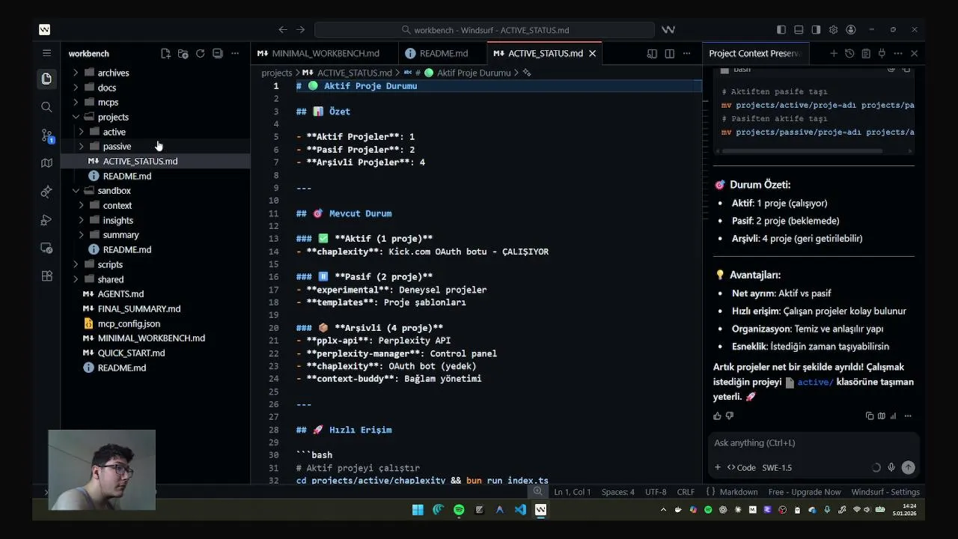Screen dimensions: 958x539
Task: Open Source Control view with badge
Action: pyautogui.click(x=46, y=135)
